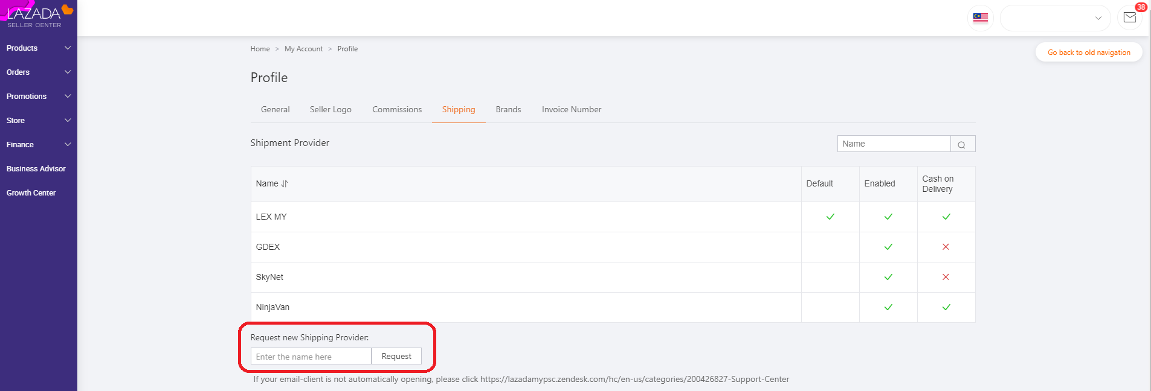Focus the shipment provider Name search field

click(x=894, y=144)
